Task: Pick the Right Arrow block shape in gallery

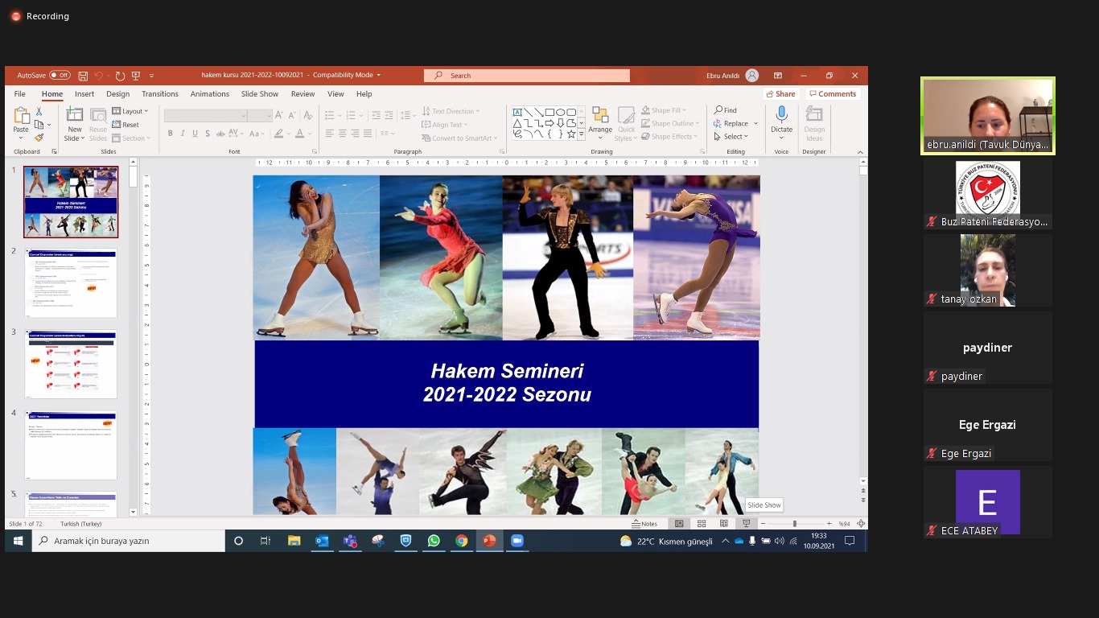Action: tap(549, 123)
